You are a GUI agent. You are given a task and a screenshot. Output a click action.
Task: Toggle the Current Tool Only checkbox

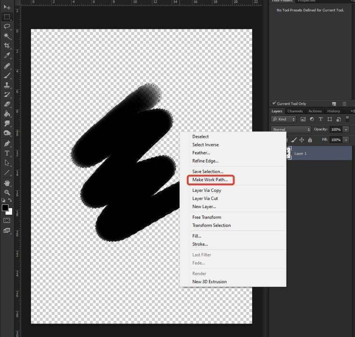pos(274,104)
